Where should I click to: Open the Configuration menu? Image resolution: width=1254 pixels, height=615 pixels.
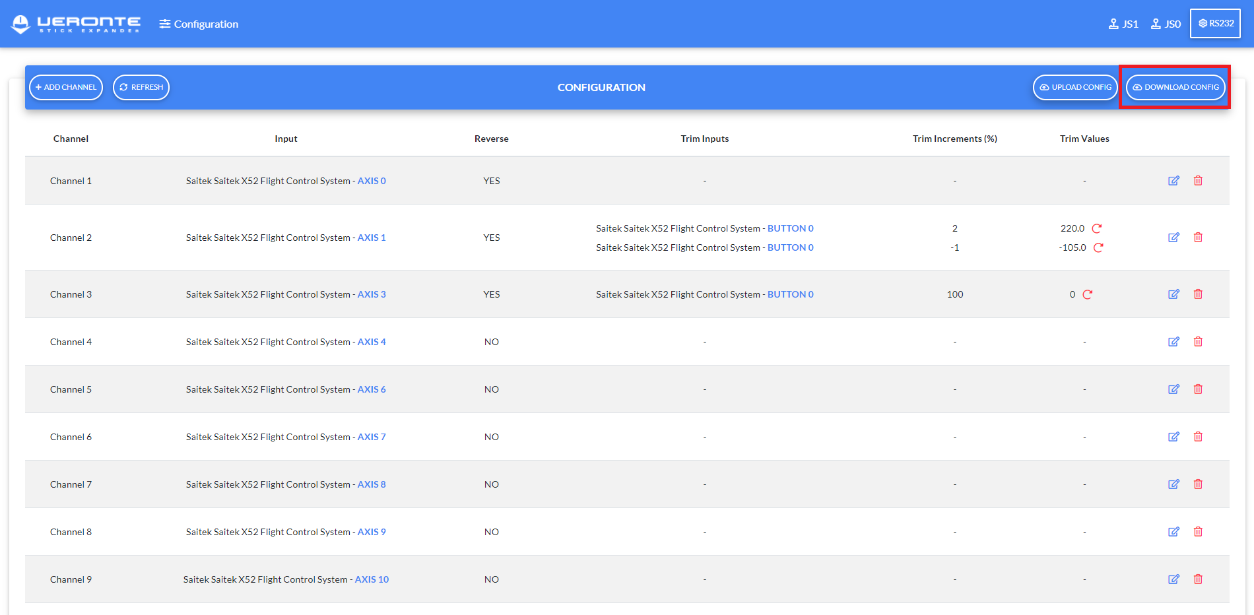199,24
